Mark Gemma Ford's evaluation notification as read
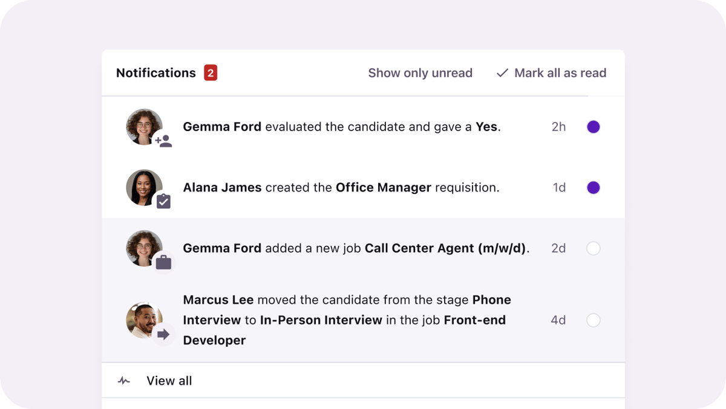 (594, 127)
